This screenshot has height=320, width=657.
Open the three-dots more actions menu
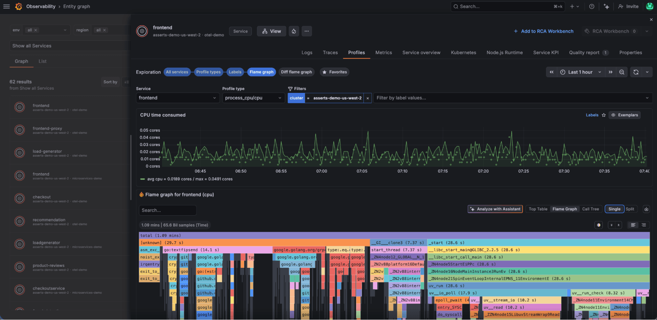[307, 31]
